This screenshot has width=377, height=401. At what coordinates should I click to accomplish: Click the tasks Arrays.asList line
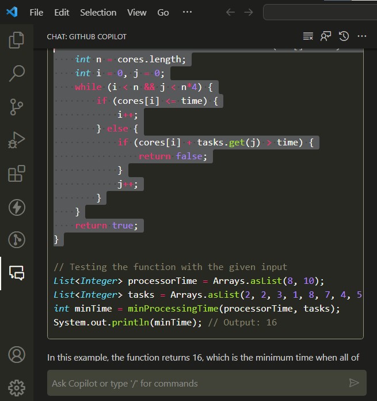pyautogui.click(x=208, y=295)
